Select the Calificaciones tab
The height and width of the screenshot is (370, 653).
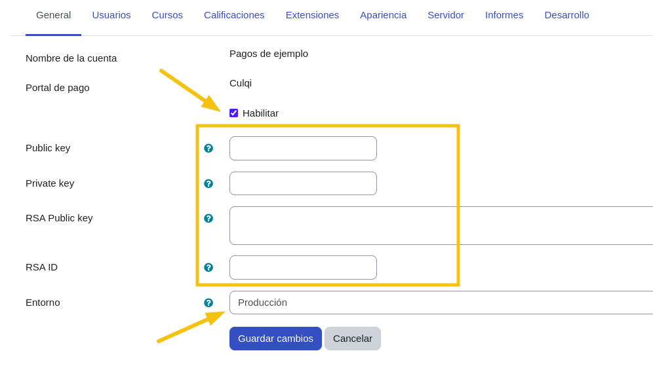coord(234,15)
